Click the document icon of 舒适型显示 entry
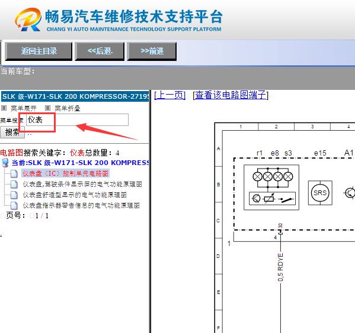The image size is (355, 333). point(14,195)
